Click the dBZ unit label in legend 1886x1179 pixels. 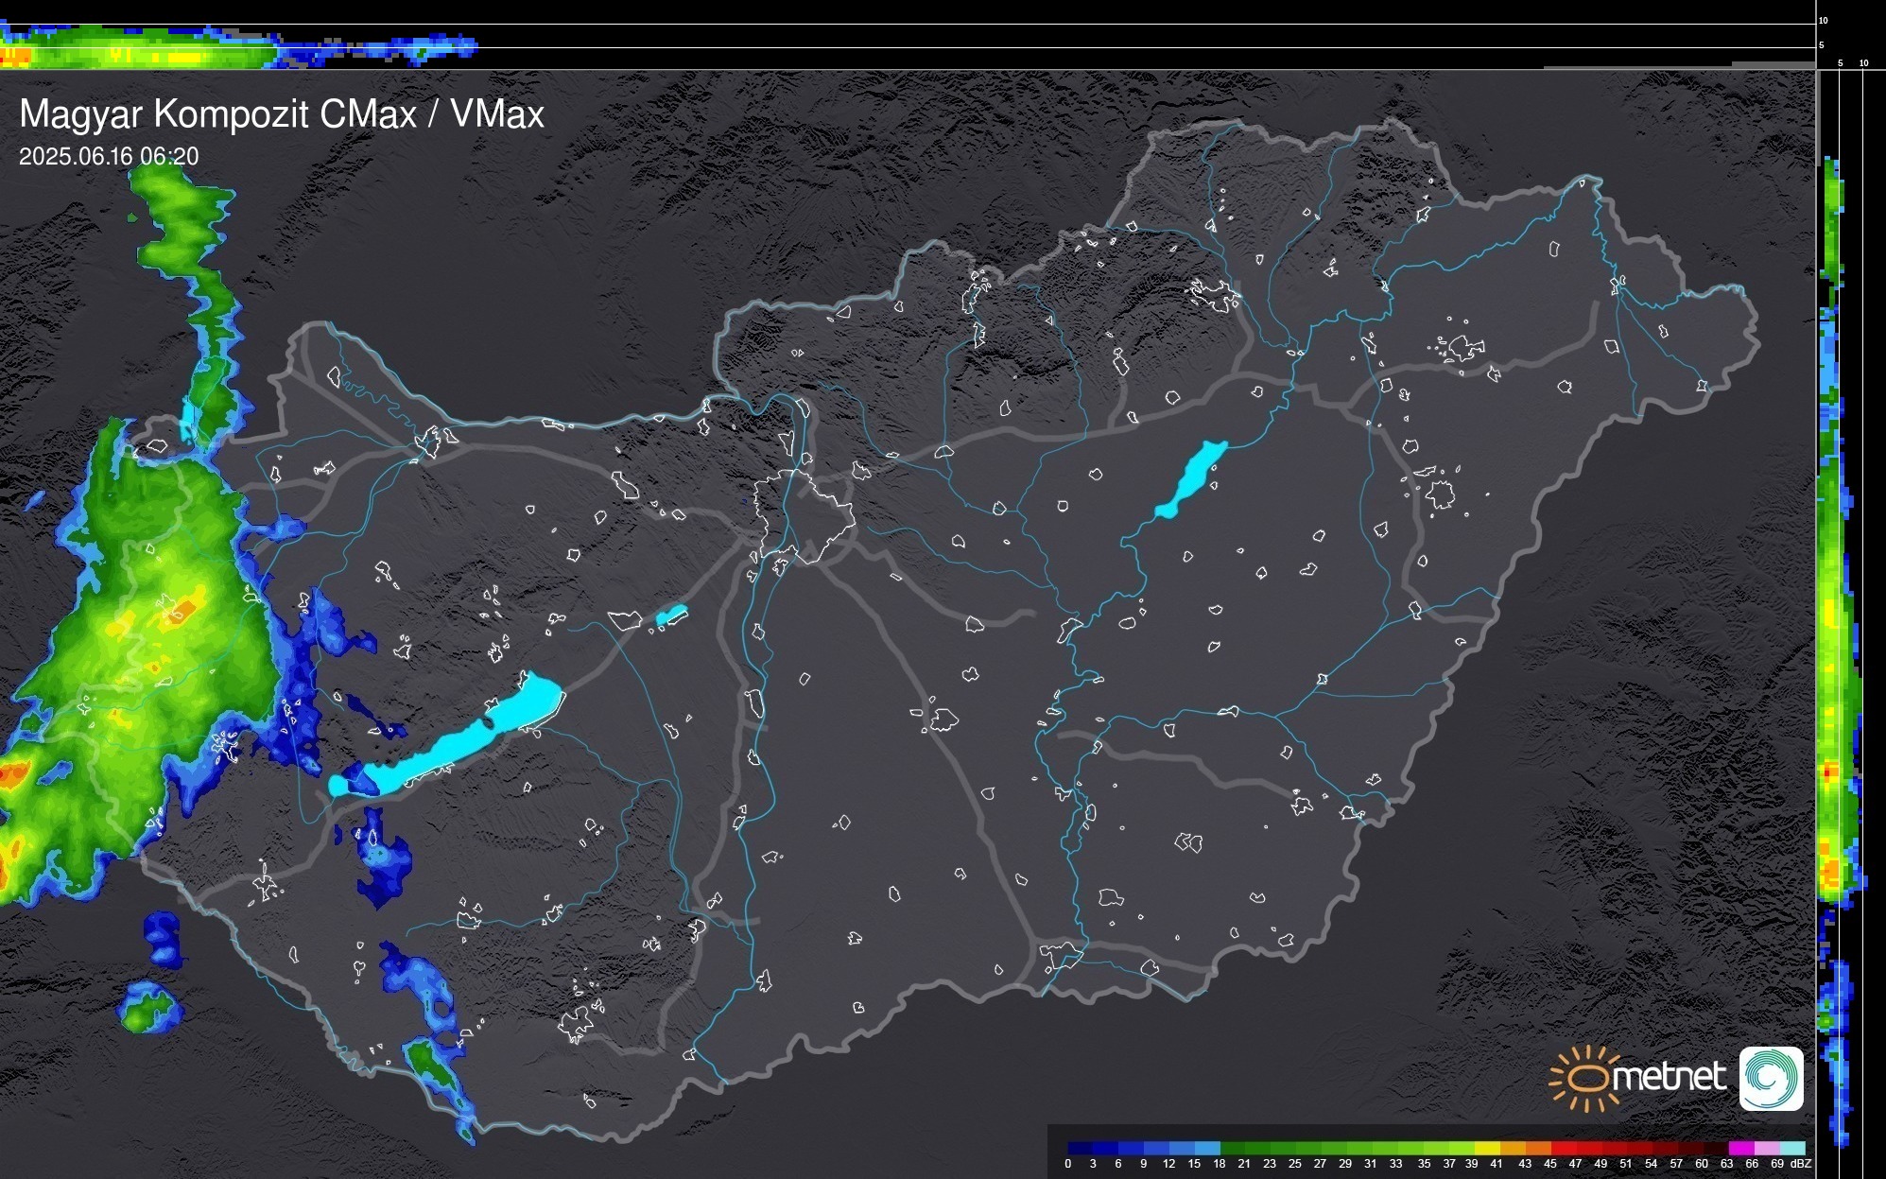tap(1801, 1164)
